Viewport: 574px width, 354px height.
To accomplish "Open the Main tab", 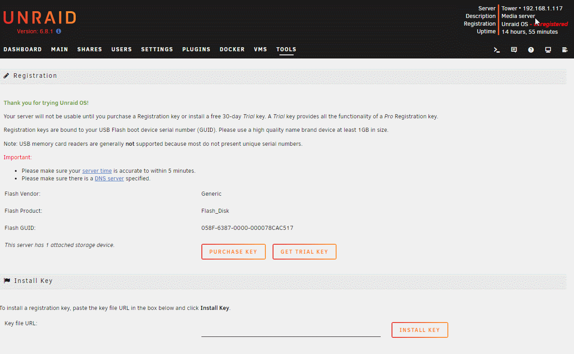I will coord(59,49).
